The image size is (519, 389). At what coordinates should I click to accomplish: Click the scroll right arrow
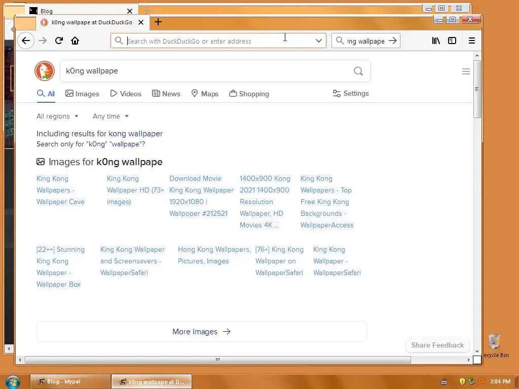[x=468, y=360]
